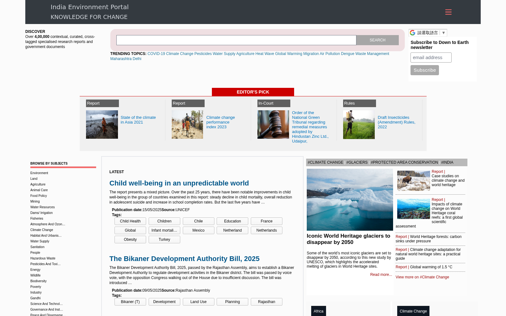Select the Education tag
Viewport: 506px width, 316px height.
point(232,221)
